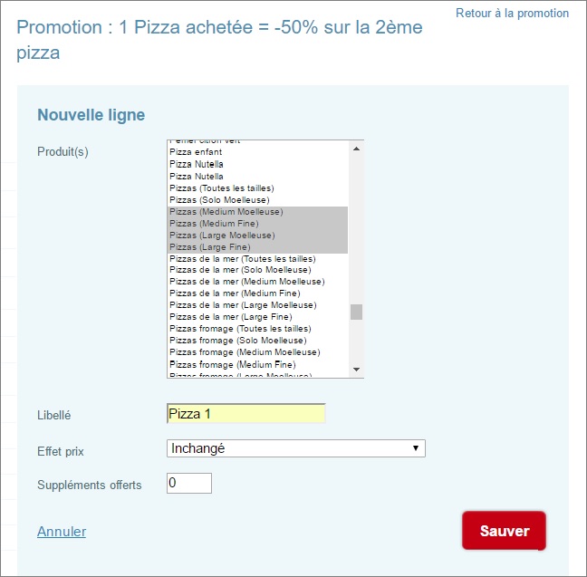Click the Annuler link
587x577 pixels.
point(62,532)
